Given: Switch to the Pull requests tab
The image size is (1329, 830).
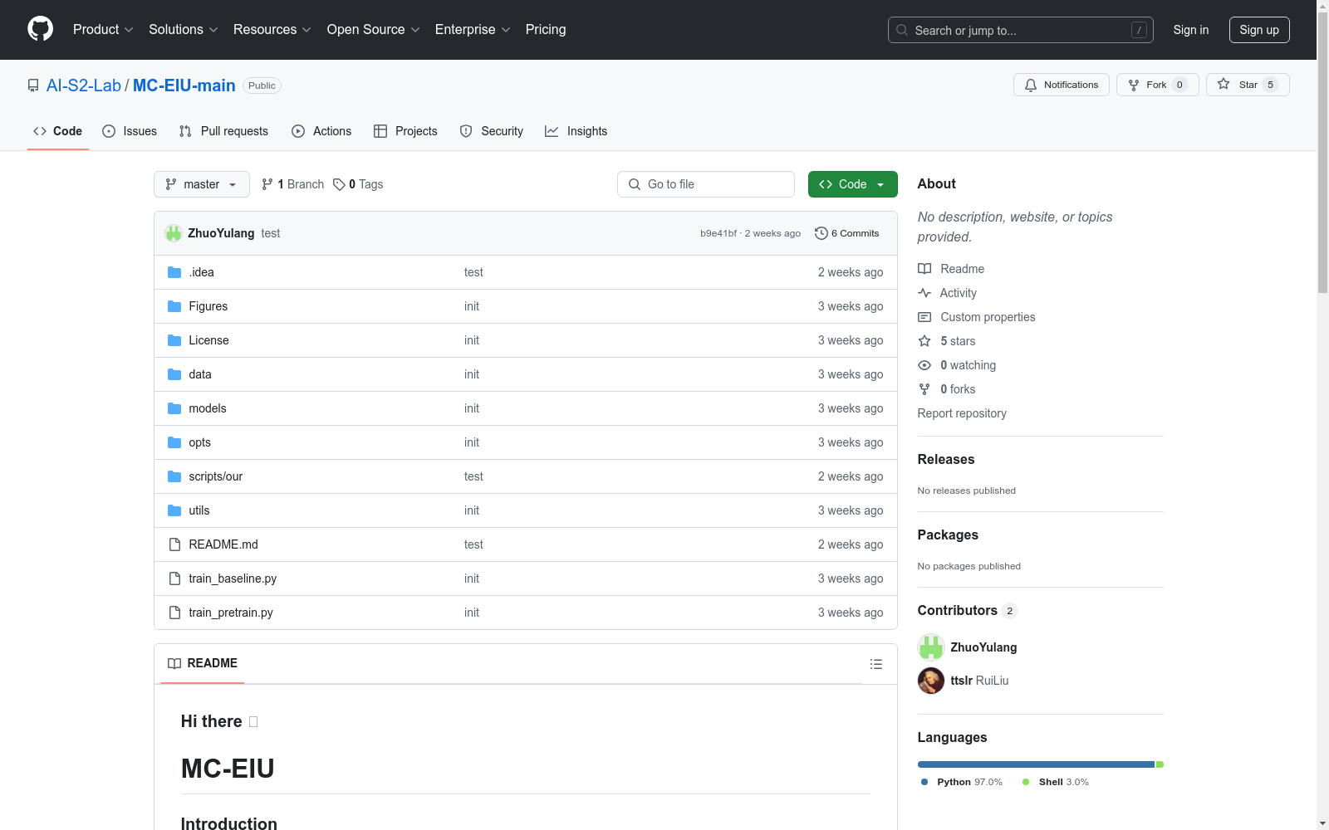Looking at the screenshot, I should click(223, 131).
